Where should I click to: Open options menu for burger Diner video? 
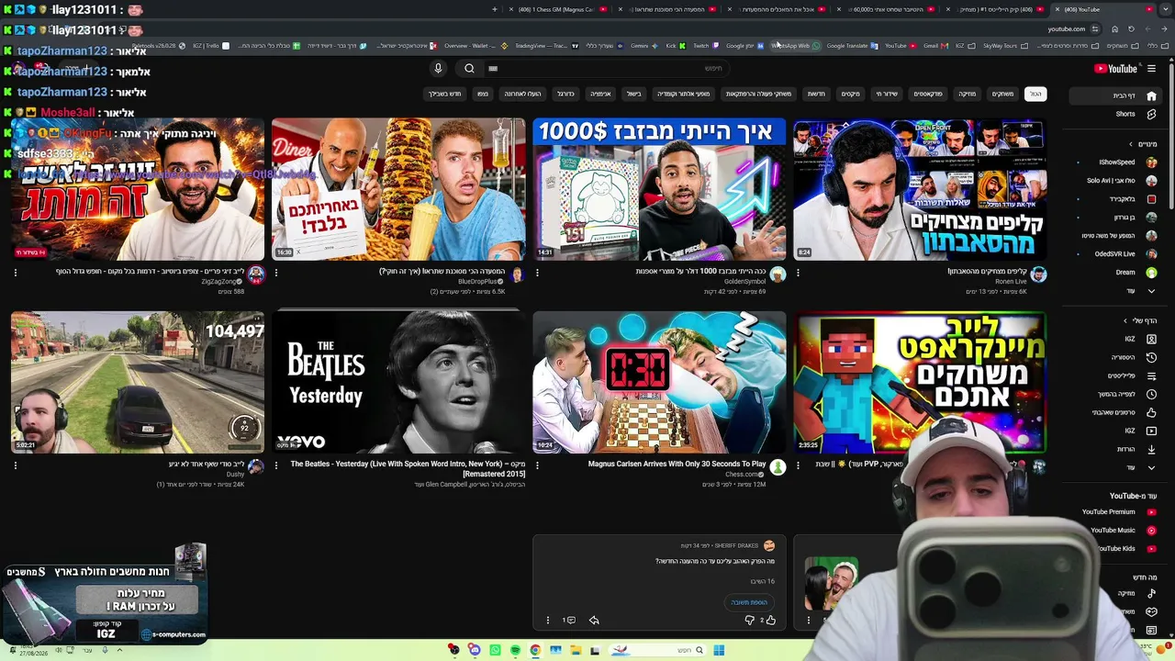point(276,273)
